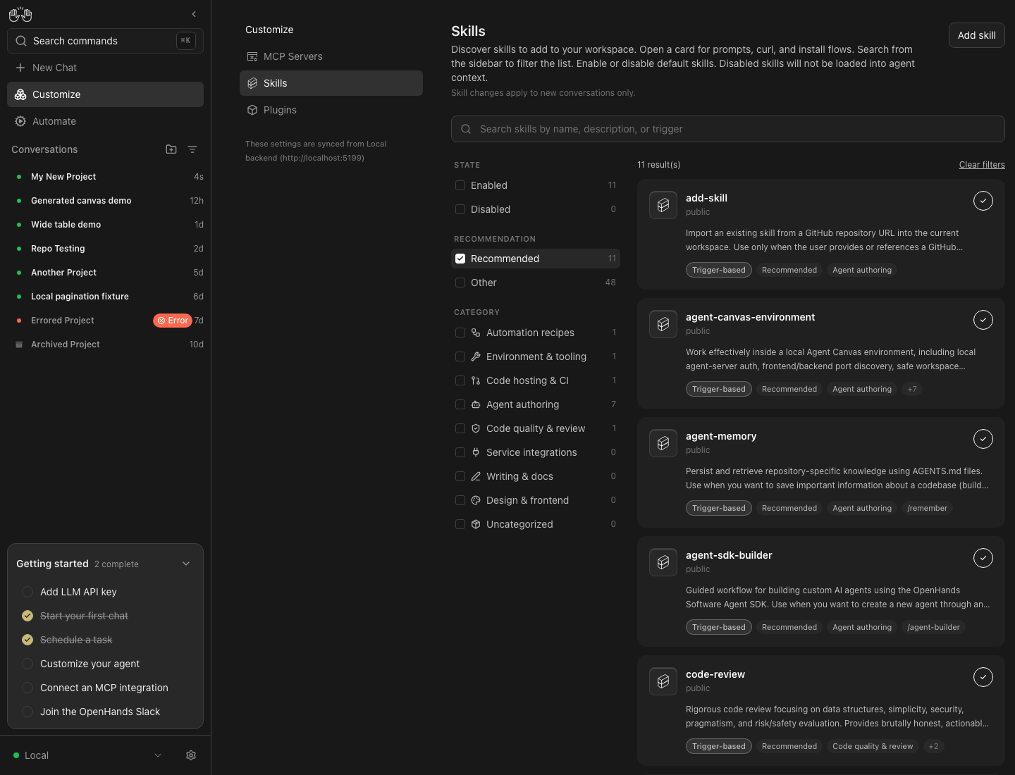The width and height of the screenshot is (1015, 775).
Task: Click the Automate gear icon in the sidebar
Action: (20, 121)
